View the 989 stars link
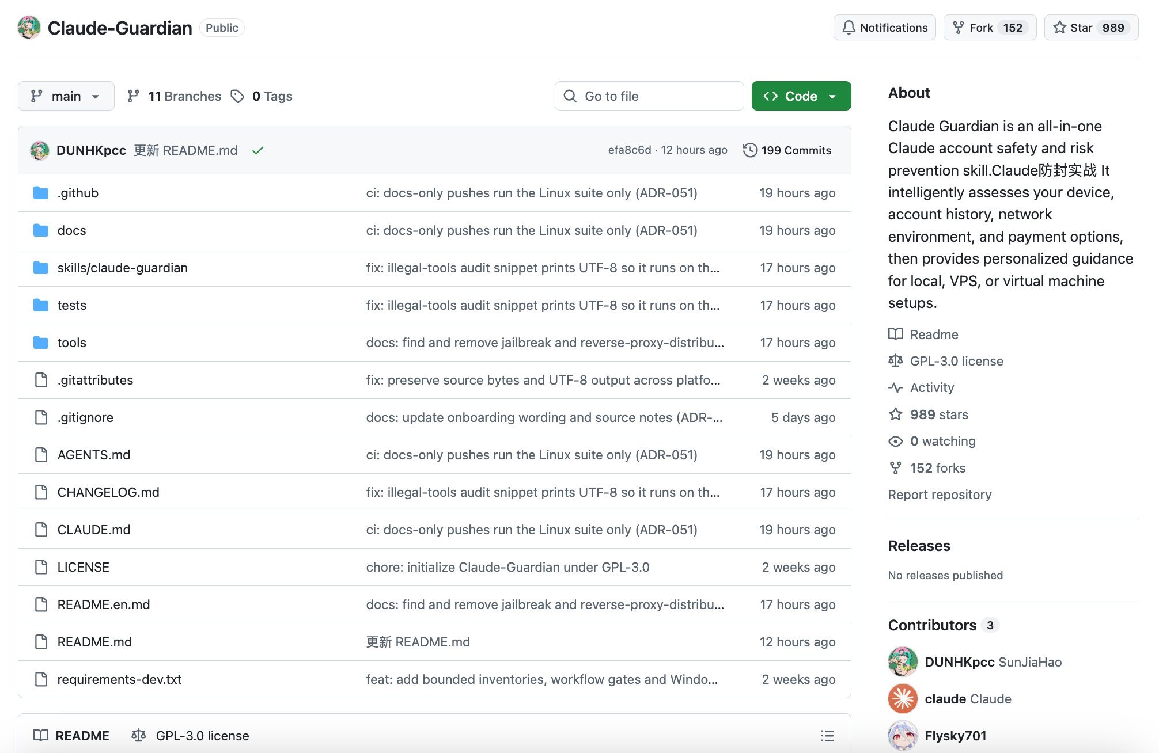 (929, 414)
